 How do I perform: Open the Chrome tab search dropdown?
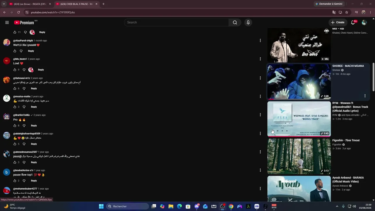coord(4,4)
